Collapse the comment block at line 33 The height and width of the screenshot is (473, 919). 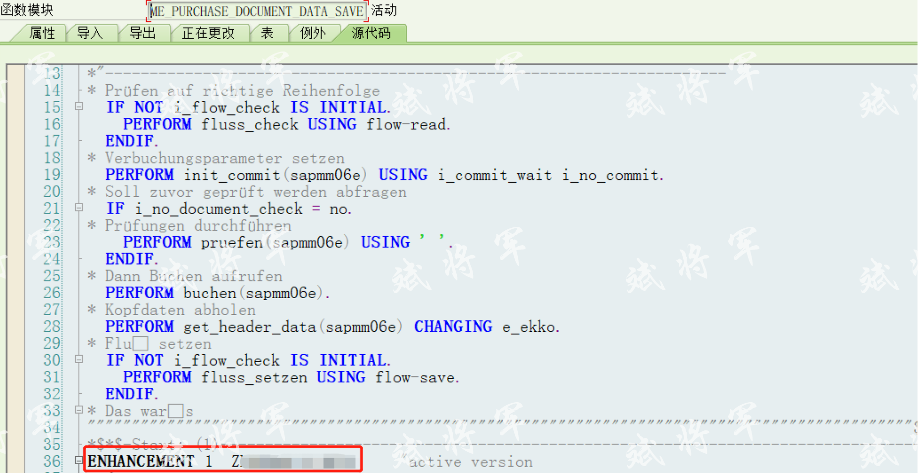[79, 410]
